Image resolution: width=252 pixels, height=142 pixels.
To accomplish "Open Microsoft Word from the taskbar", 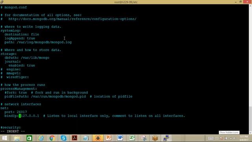I will (x=120, y=138).
